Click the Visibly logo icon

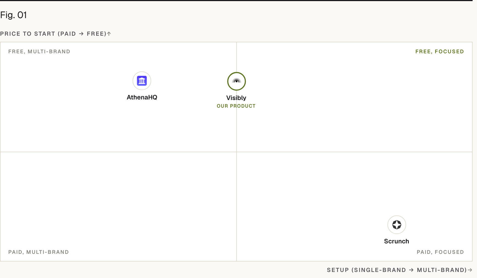point(236,81)
